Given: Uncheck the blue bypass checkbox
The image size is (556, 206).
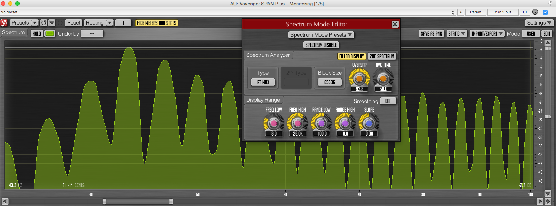Looking at the screenshot, I should 545,12.
